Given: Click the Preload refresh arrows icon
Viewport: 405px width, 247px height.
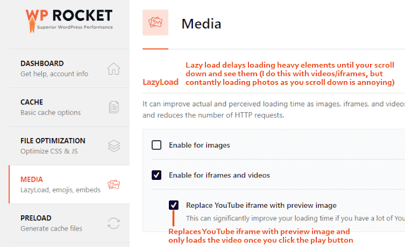Looking at the screenshot, I should coord(114,224).
